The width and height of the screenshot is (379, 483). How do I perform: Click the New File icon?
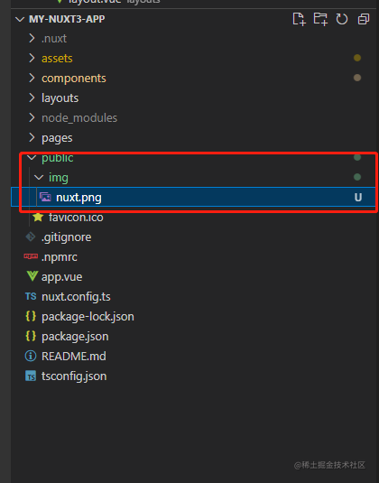pyautogui.click(x=299, y=19)
